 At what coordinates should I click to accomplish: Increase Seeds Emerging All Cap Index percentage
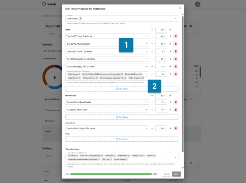170,66
